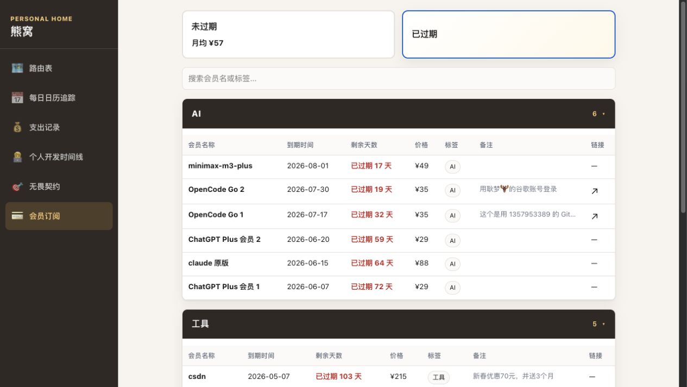Select the ChatGPT Plus 会员 2 name
This screenshot has height=387, width=687.
click(224, 239)
